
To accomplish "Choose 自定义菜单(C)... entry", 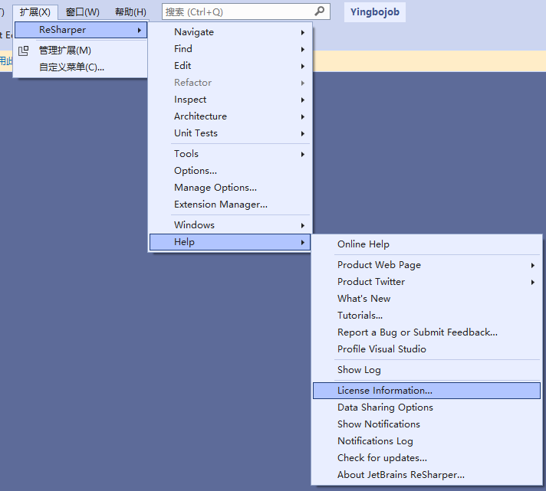I will pos(81,67).
